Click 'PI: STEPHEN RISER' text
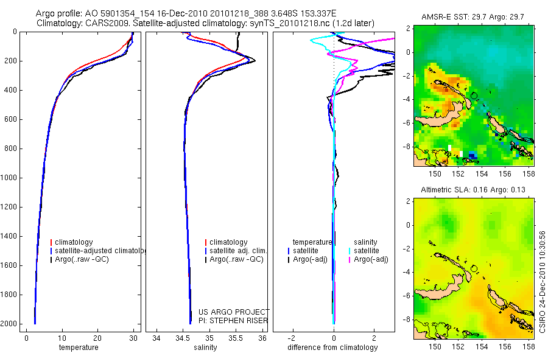Screen dimensions: 548x353 [x=233, y=321]
